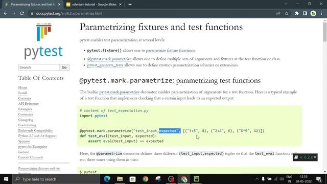Open Python 2.7 and 3.4 Support link
327x184 pixels.
point(37,136)
